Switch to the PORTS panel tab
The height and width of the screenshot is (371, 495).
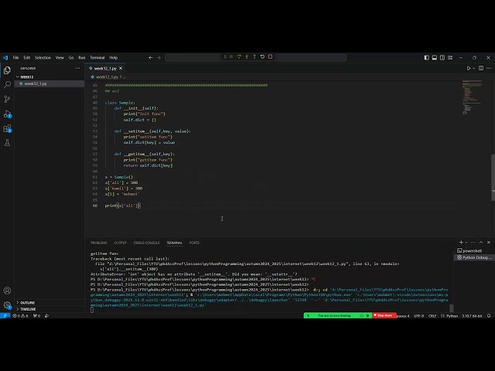[194, 243]
